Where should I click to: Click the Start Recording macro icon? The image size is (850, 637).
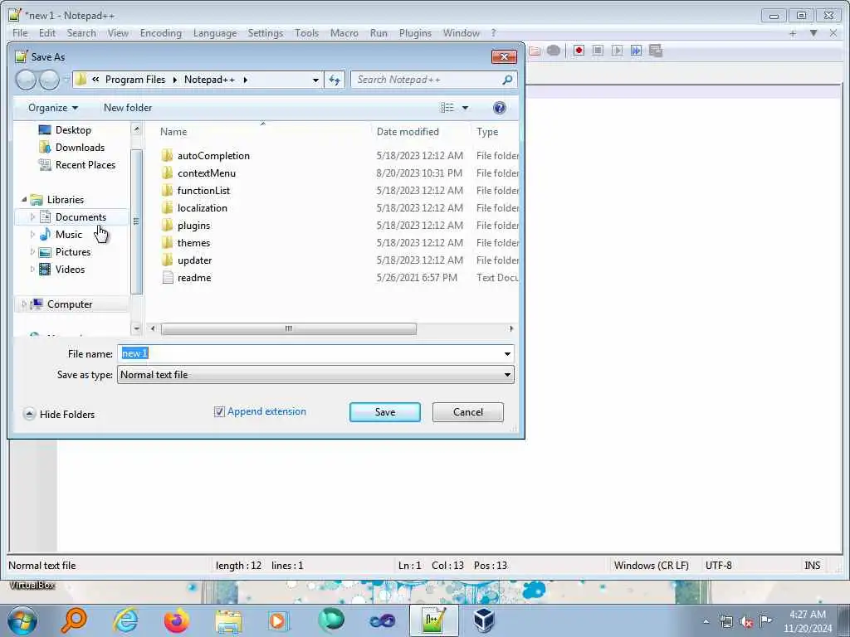coord(579,51)
